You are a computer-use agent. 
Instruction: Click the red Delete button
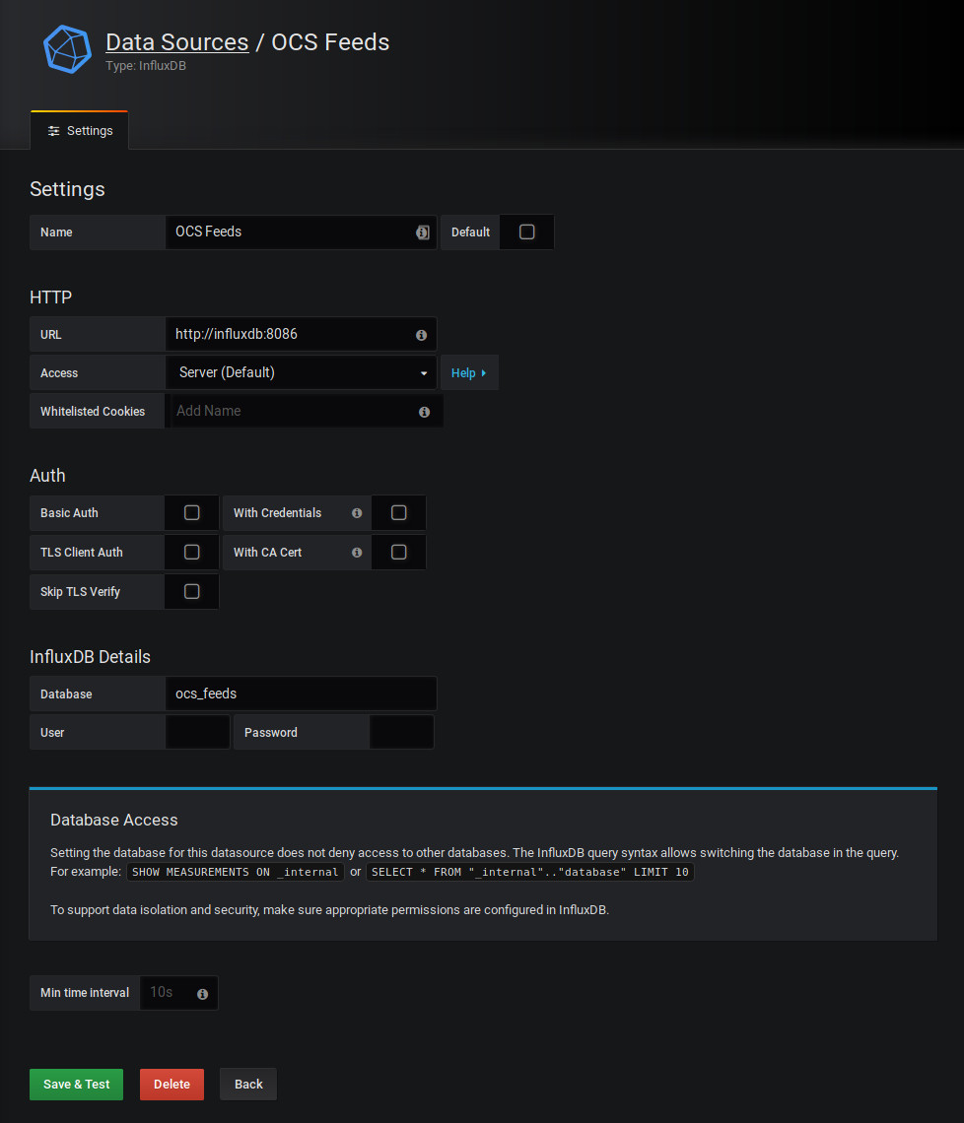[x=172, y=1085]
